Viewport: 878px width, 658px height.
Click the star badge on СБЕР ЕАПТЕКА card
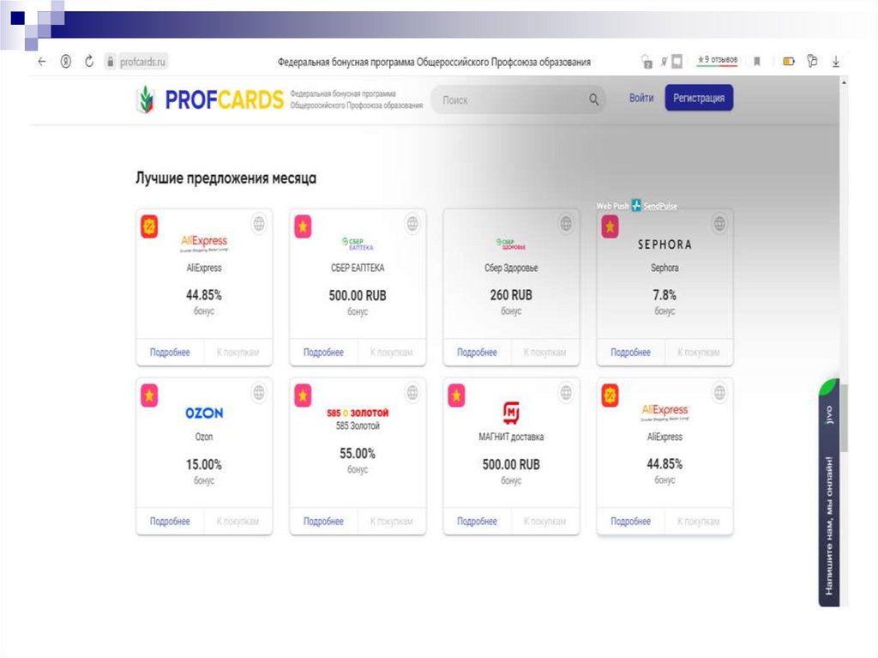point(303,226)
